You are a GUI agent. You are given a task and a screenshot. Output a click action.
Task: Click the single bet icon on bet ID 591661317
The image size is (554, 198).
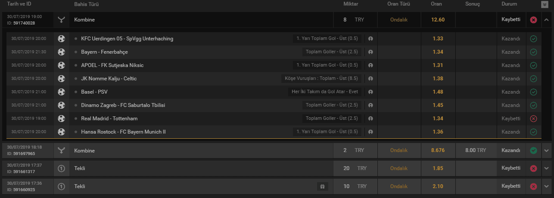[61, 168]
